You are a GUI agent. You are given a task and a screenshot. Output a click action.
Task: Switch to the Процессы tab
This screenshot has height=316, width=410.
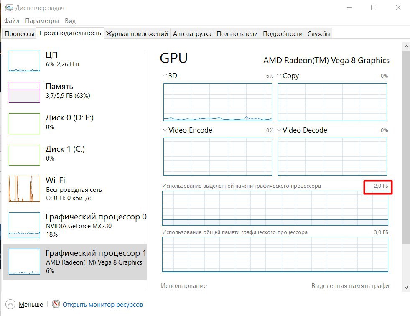[19, 34]
